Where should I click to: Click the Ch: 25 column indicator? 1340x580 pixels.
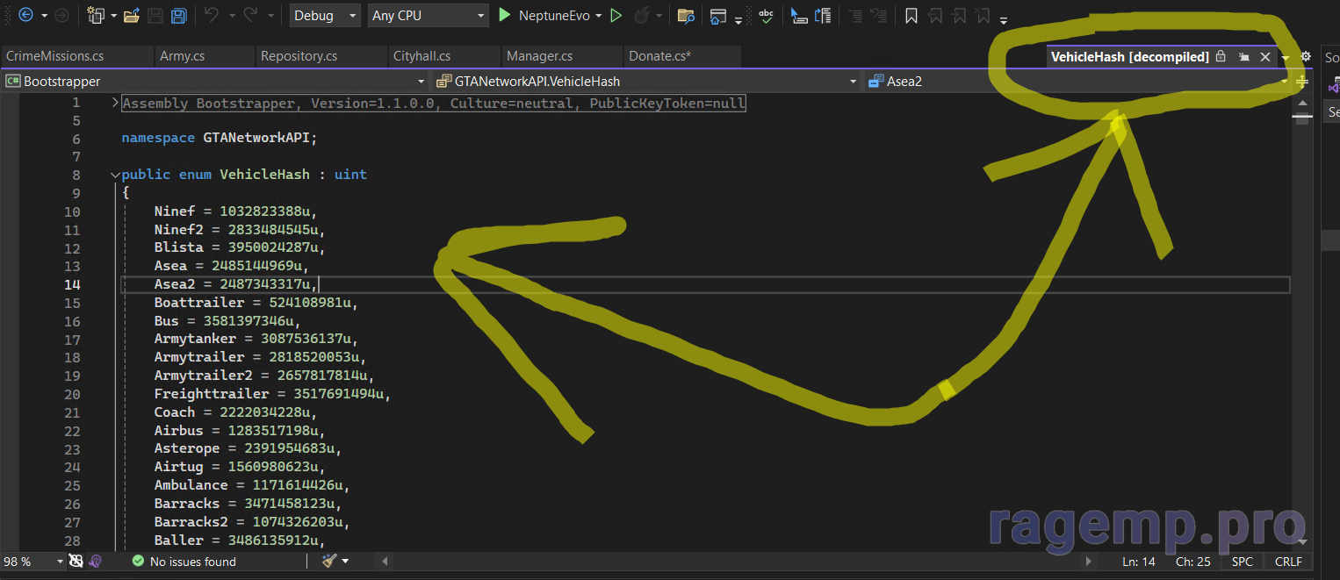click(1193, 562)
